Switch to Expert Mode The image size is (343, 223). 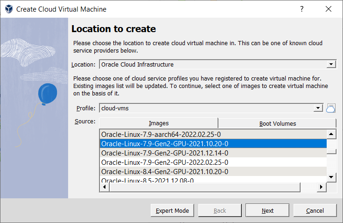pos(172,210)
